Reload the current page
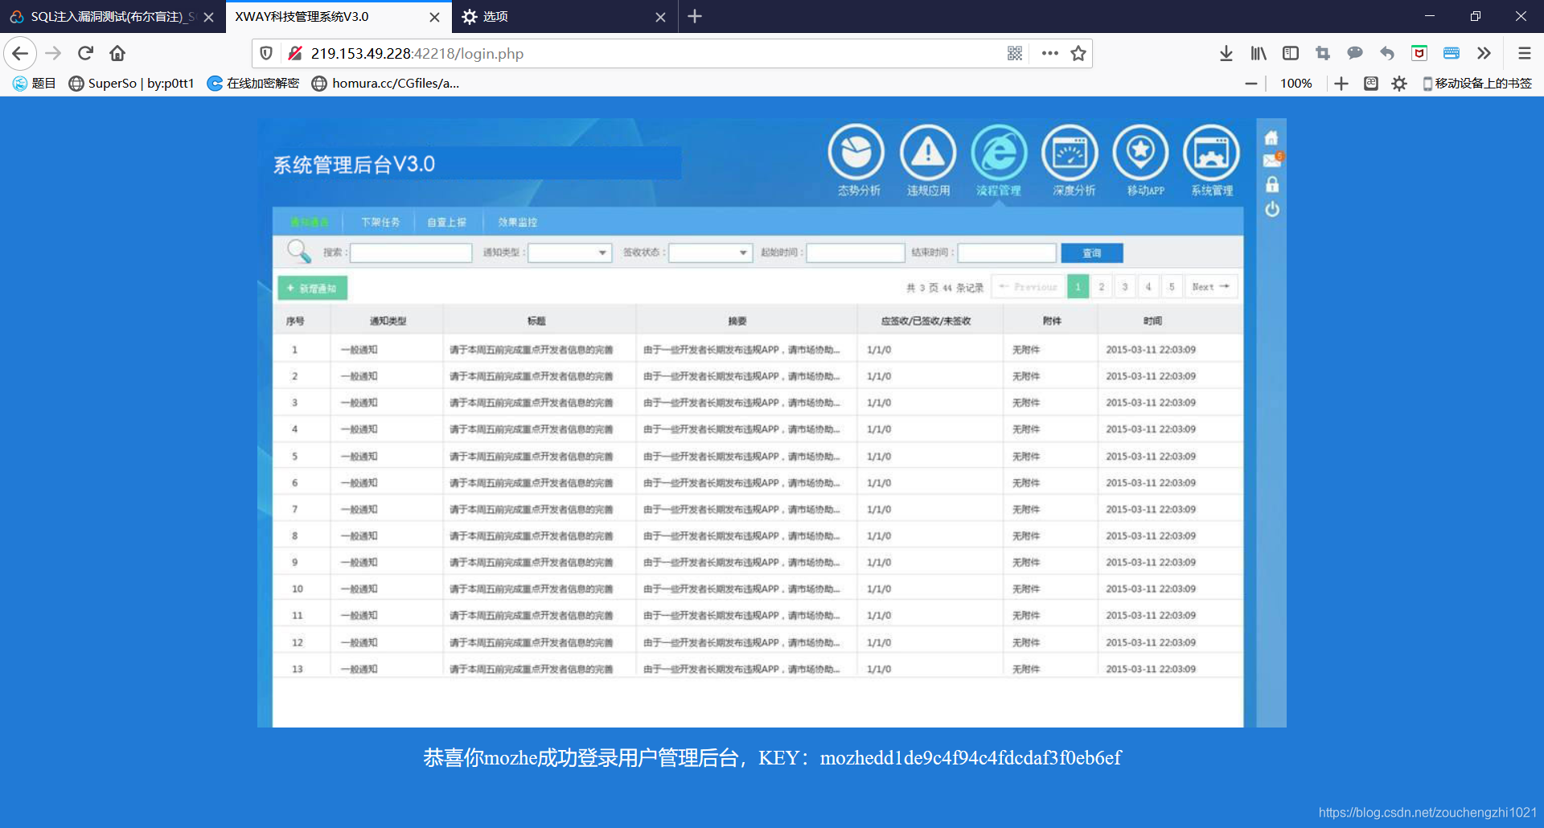Viewport: 1544px width, 828px height. [85, 53]
